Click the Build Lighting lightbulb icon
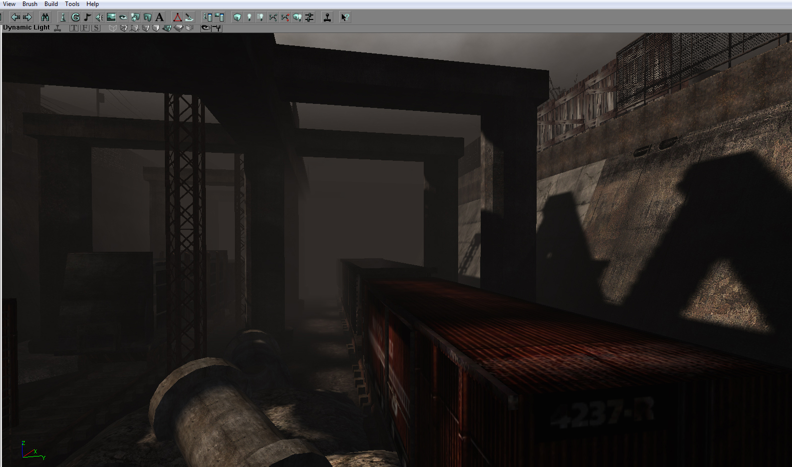792x467 pixels. [x=249, y=17]
